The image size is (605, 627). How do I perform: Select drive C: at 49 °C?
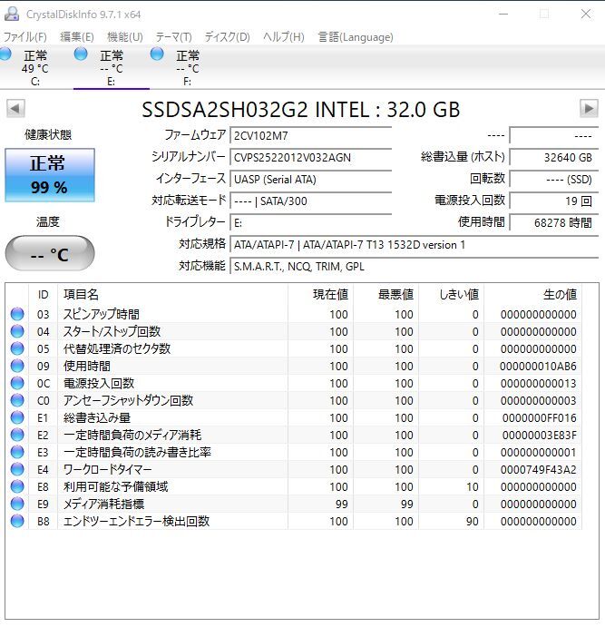click(x=35, y=67)
